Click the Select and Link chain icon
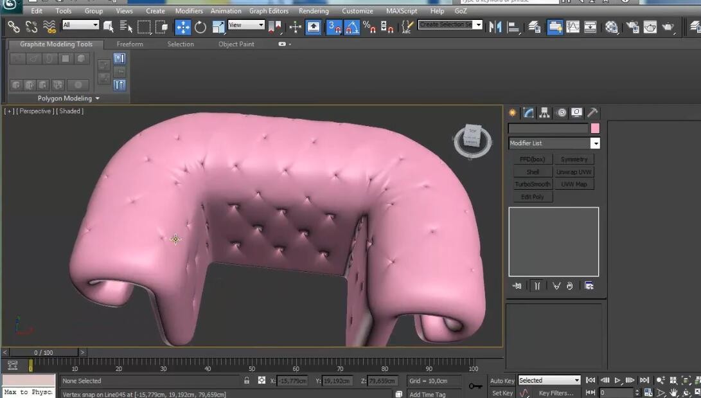Viewport: 701px width, 398px height. point(13,27)
